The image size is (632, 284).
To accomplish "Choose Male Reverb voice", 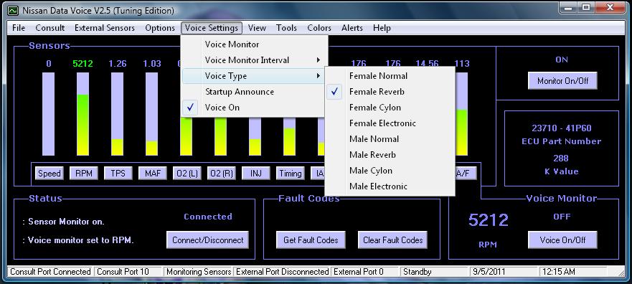I will (390, 154).
